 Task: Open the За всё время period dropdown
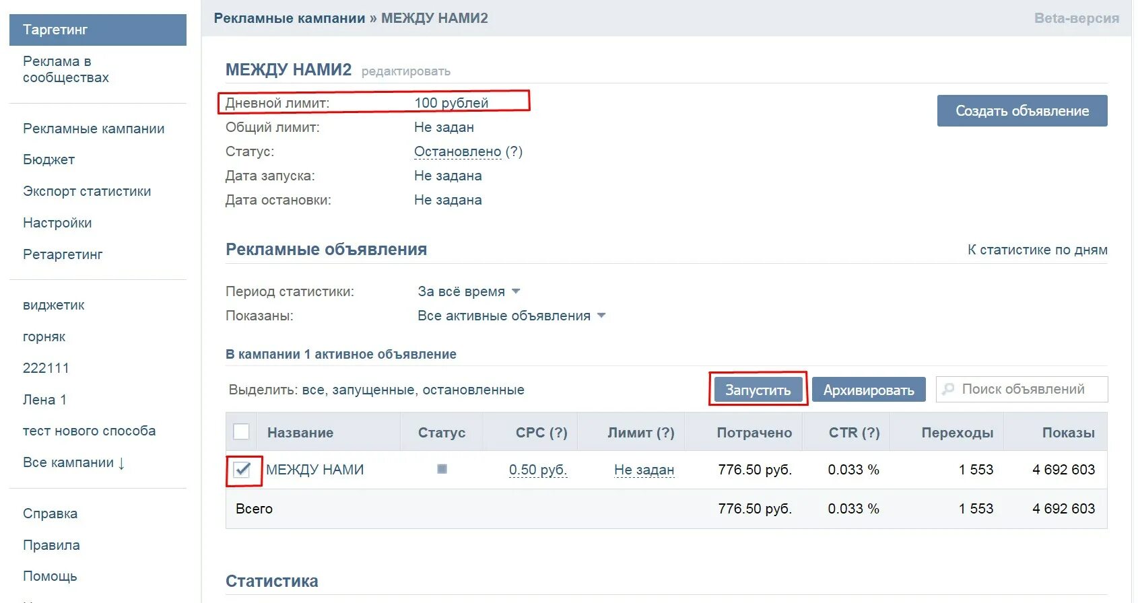pyautogui.click(x=469, y=291)
